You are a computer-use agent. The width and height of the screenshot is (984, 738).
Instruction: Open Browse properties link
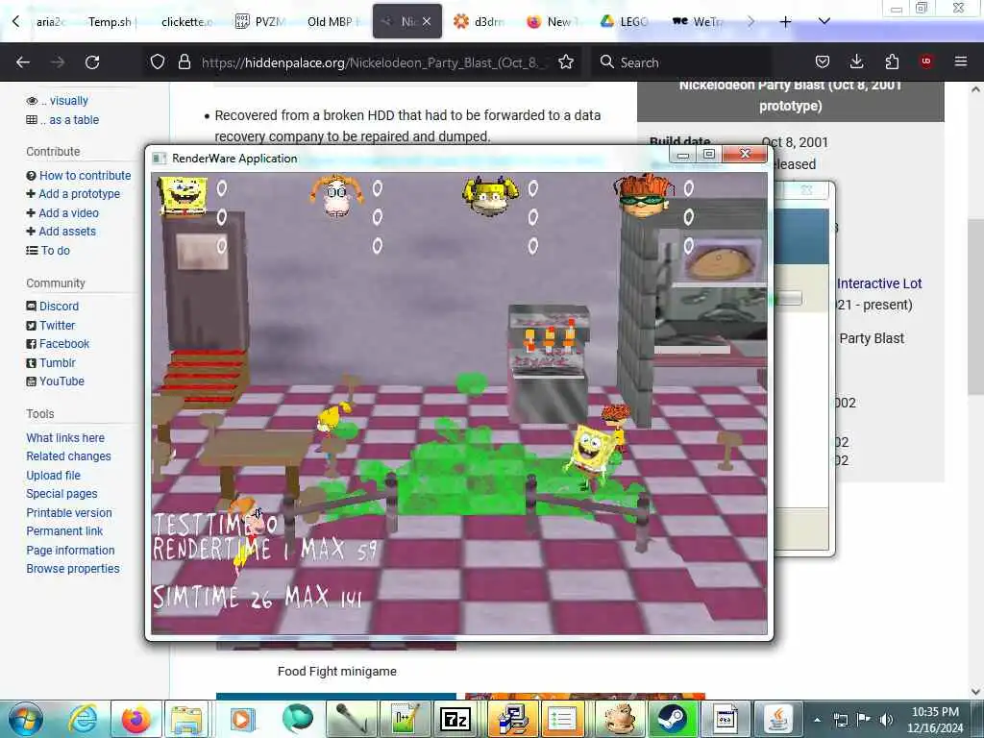pos(73,569)
